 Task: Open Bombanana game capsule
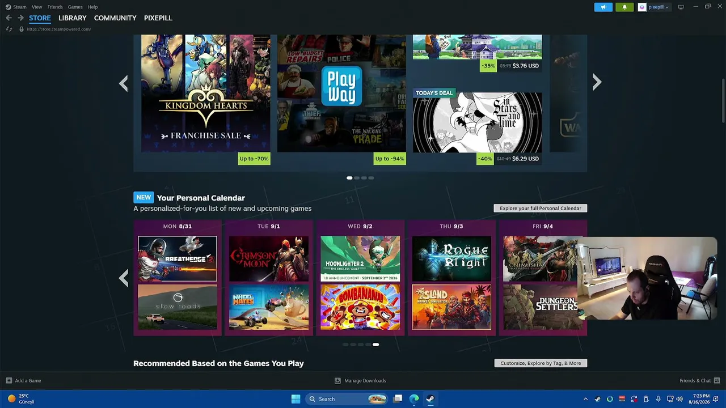(x=360, y=307)
